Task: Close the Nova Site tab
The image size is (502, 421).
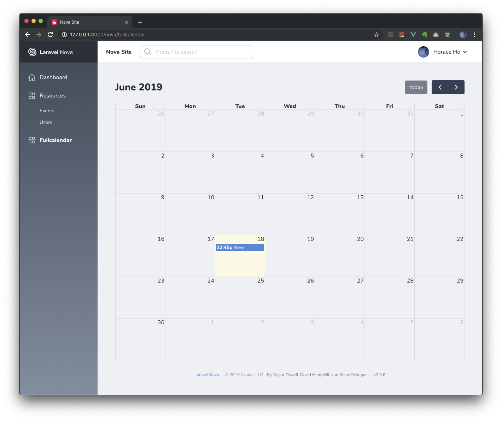Action: [x=127, y=22]
